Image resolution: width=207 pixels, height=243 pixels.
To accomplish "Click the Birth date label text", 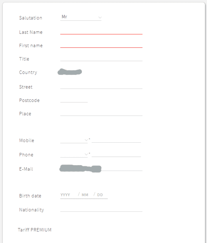I will point(30,196).
